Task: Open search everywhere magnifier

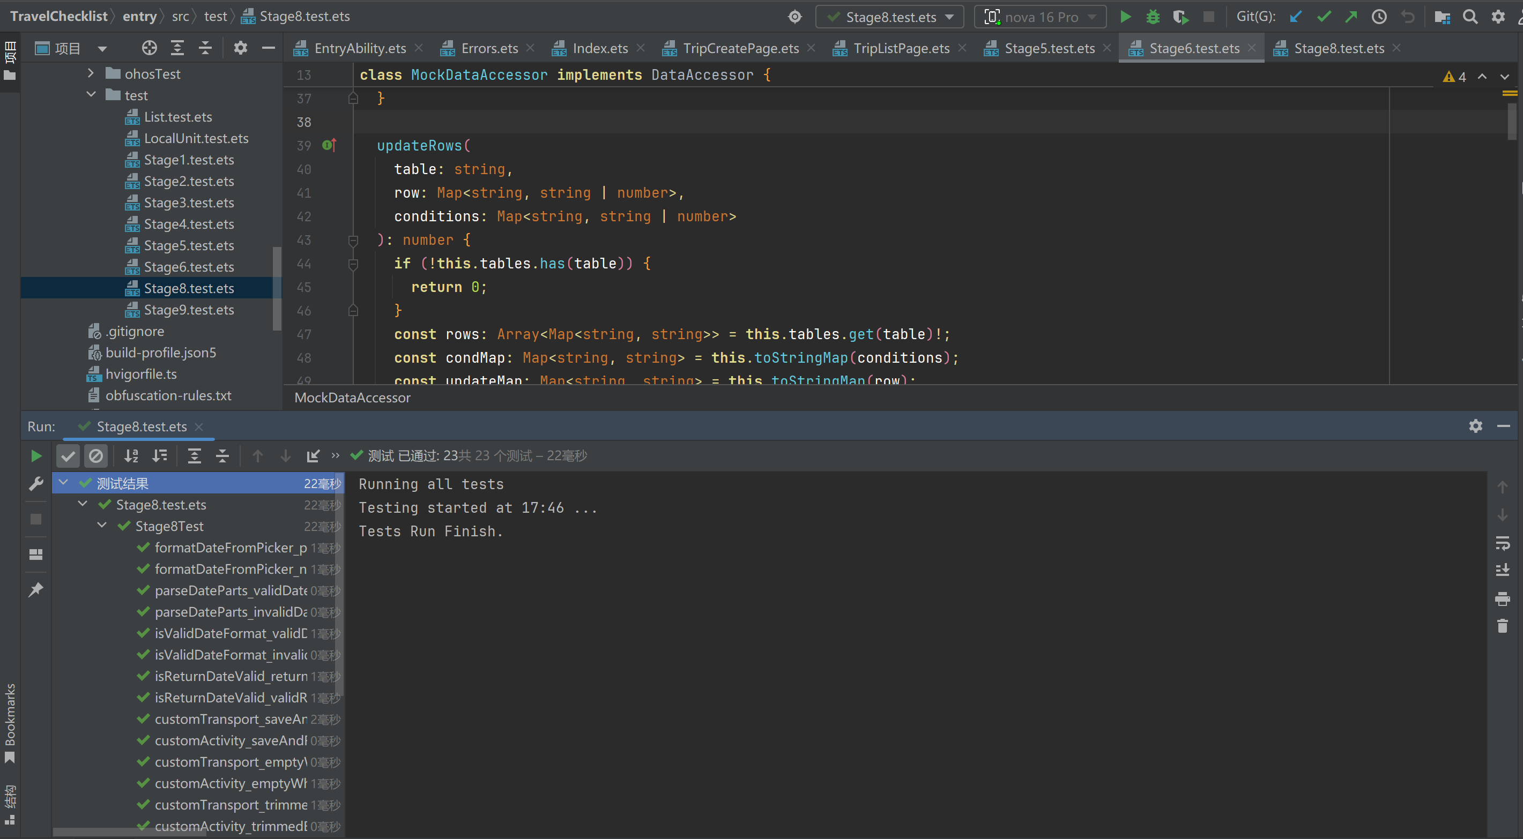Action: click(1470, 17)
